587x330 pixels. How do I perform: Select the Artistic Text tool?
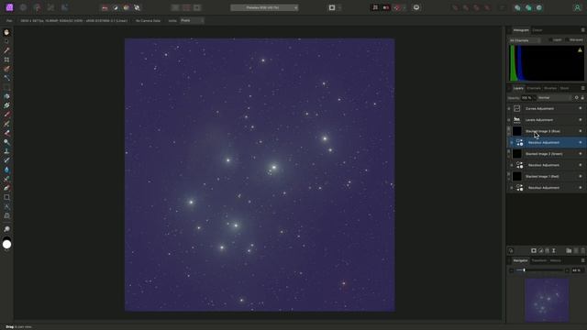pyautogui.click(x=6, y=206)
